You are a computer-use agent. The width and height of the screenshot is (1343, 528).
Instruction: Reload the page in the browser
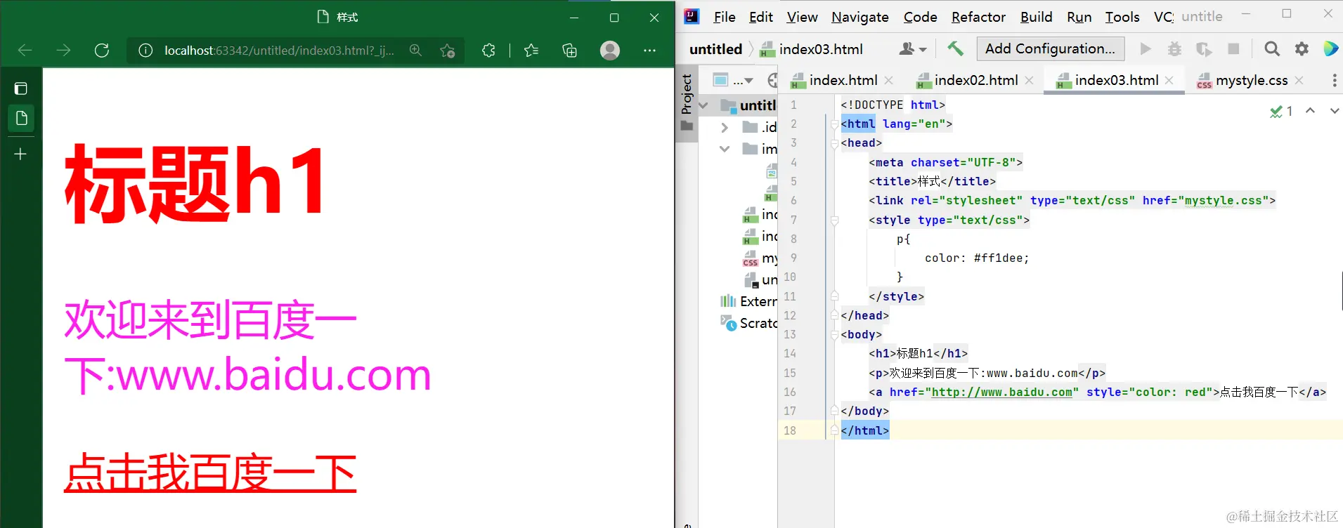[102, 51]
